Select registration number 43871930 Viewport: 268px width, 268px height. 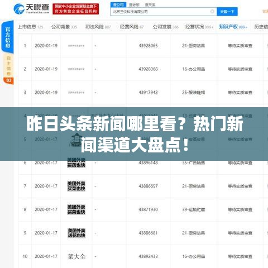point(148,209)
